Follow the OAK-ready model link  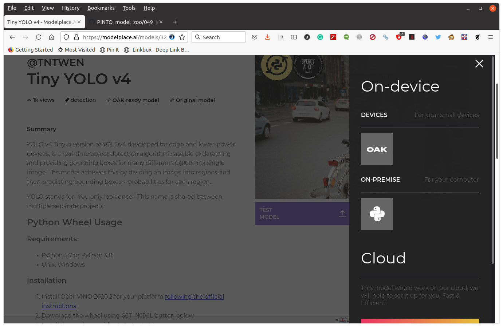(x=133, y=100)
